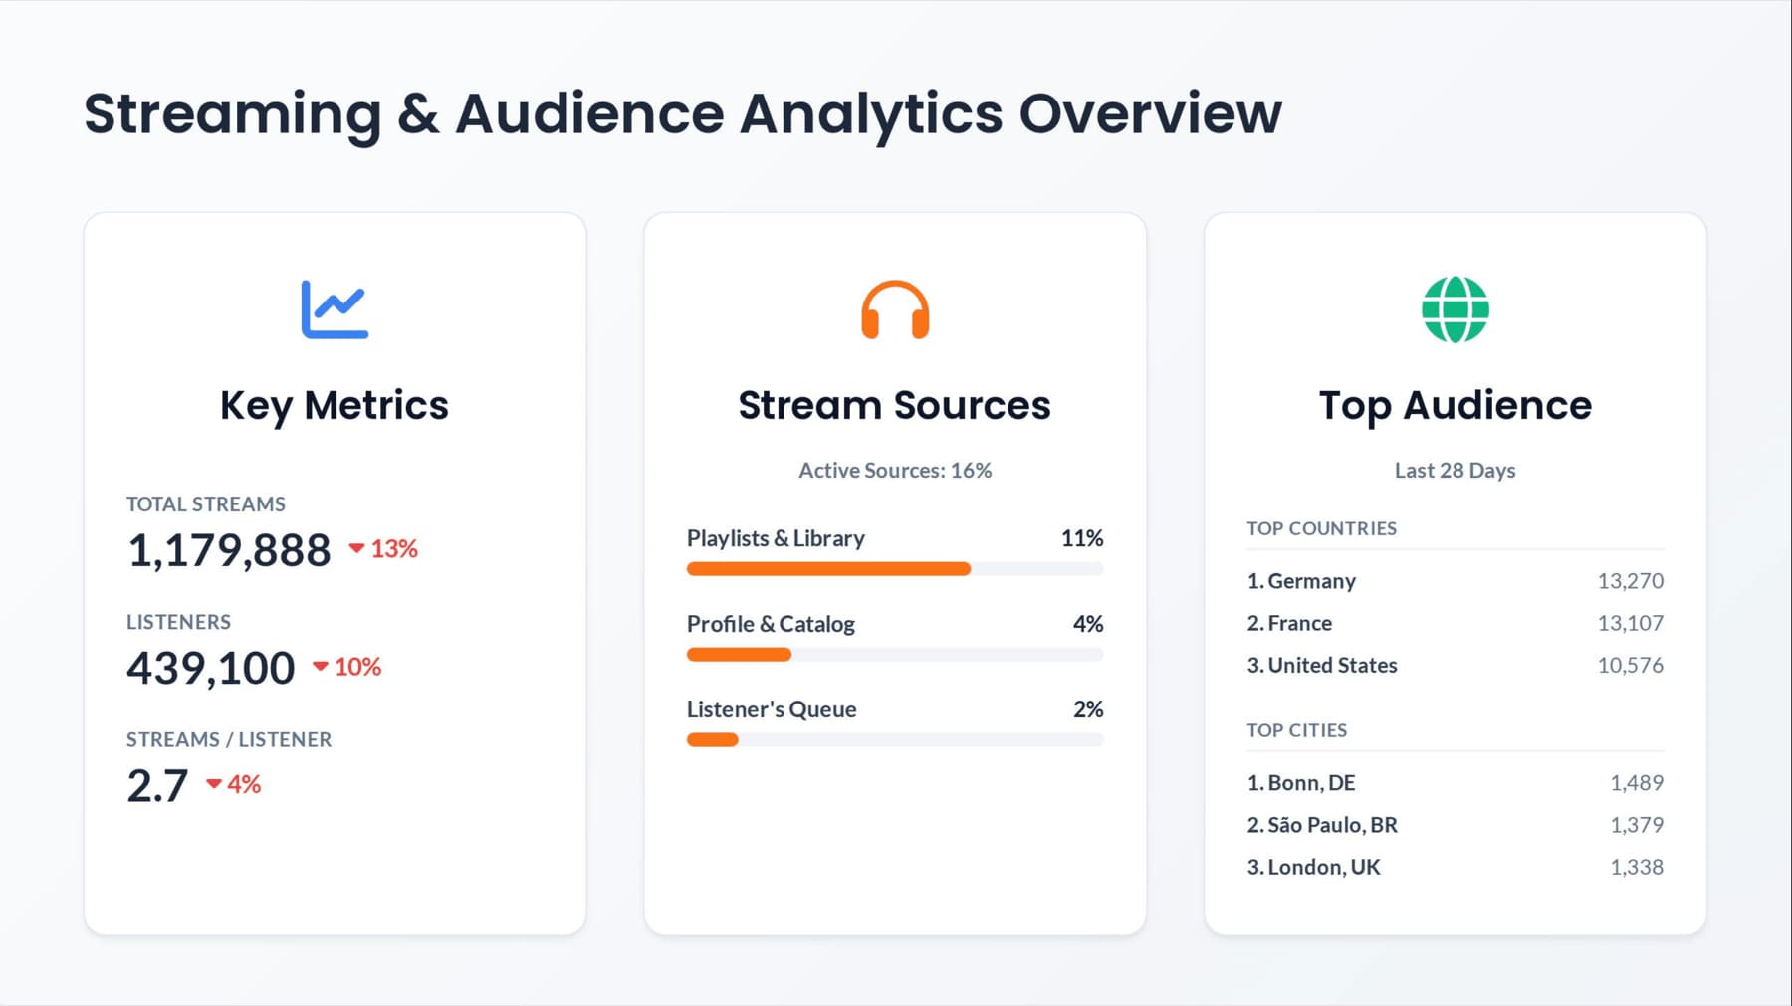
Task: Click the 10% decline figure
Action: (x=358, y=667)
